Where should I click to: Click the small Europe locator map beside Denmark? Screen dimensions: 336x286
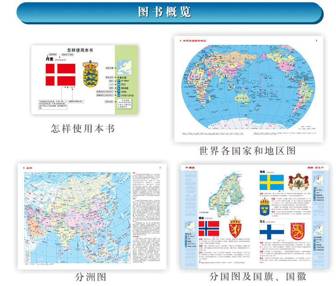coord(124,68)
